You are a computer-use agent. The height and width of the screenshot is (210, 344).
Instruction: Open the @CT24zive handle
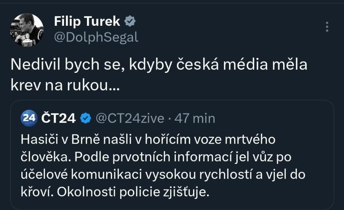coord(130,119)
